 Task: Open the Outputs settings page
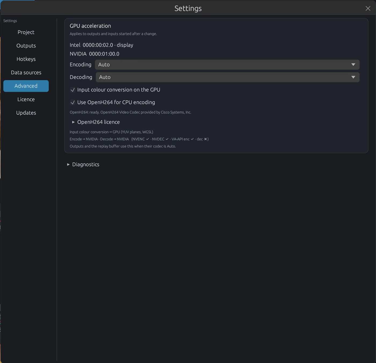(x=26, y=46)
